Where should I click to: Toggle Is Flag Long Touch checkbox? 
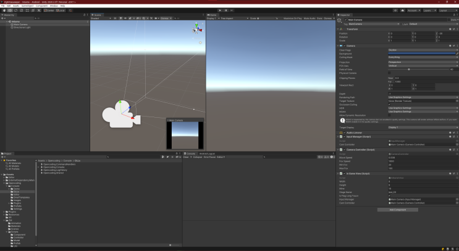click(389, 195)
